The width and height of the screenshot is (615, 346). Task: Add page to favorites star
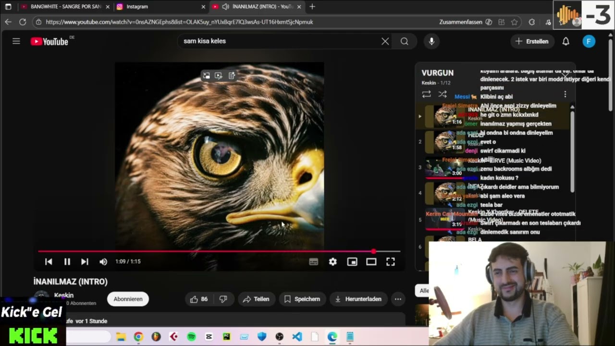(515, 22)
